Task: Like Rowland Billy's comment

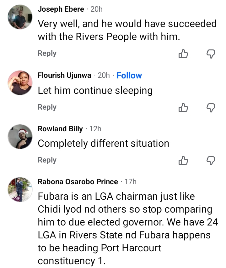Action: point(183,161)
